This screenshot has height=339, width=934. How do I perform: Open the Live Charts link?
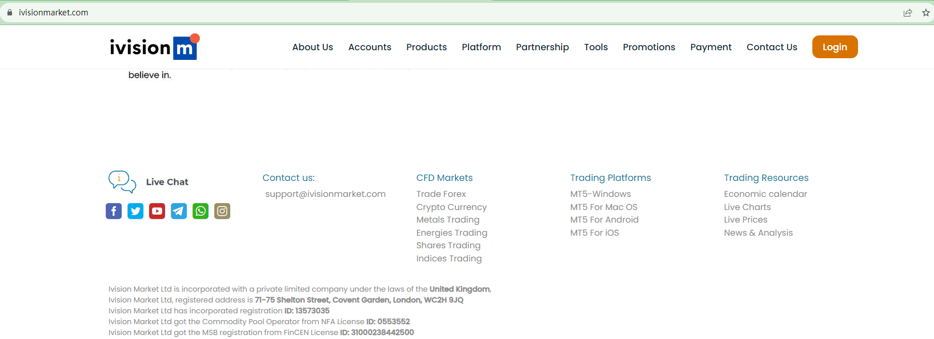point(747,207)
